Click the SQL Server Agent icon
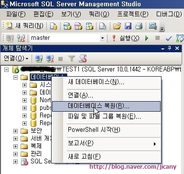The height and width of the screenshot is (174, 184). point(24,162)
